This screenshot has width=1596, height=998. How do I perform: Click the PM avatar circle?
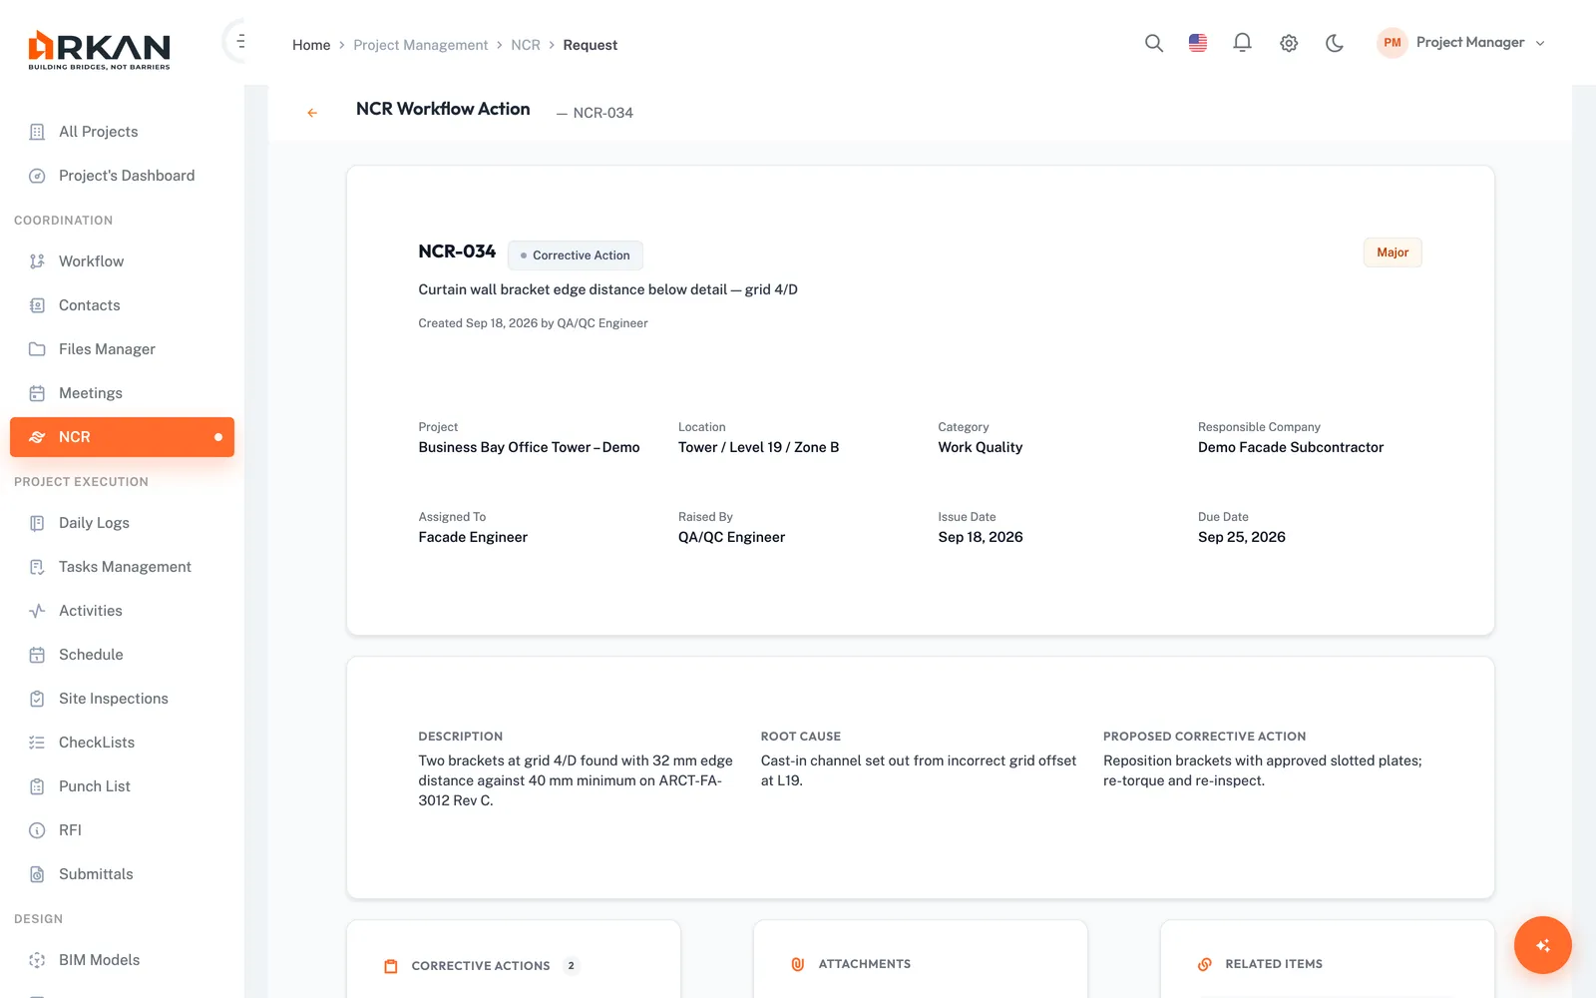(1393, 43)
